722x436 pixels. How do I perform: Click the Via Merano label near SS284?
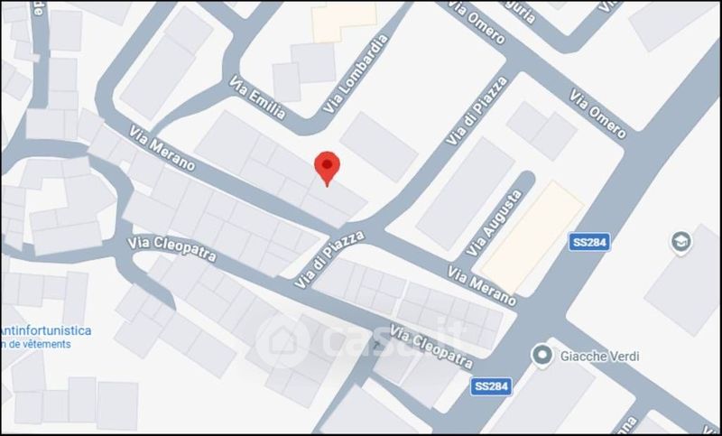tap(482, 286)
